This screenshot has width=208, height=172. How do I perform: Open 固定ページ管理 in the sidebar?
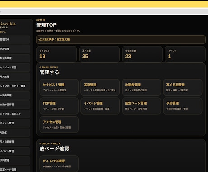click(15, 169)
